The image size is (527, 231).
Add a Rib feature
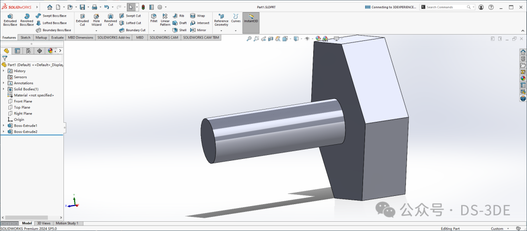click(179, 16)
